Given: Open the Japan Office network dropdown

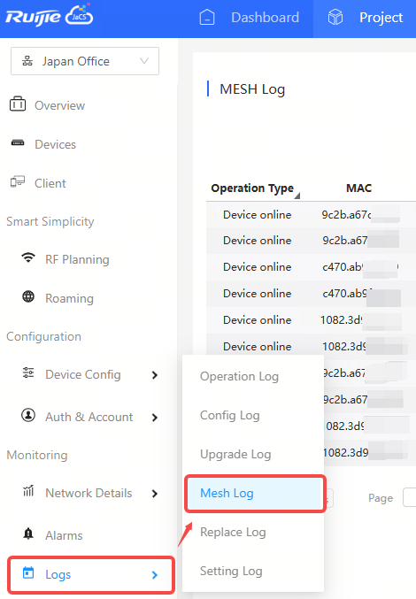Looking at the screenshot, I should 85,61.
